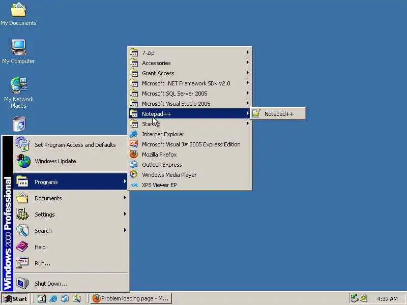Screen dimensions: 407x305
Task: Launch Notepad++ from the submenu
Action: click(278, 113)
